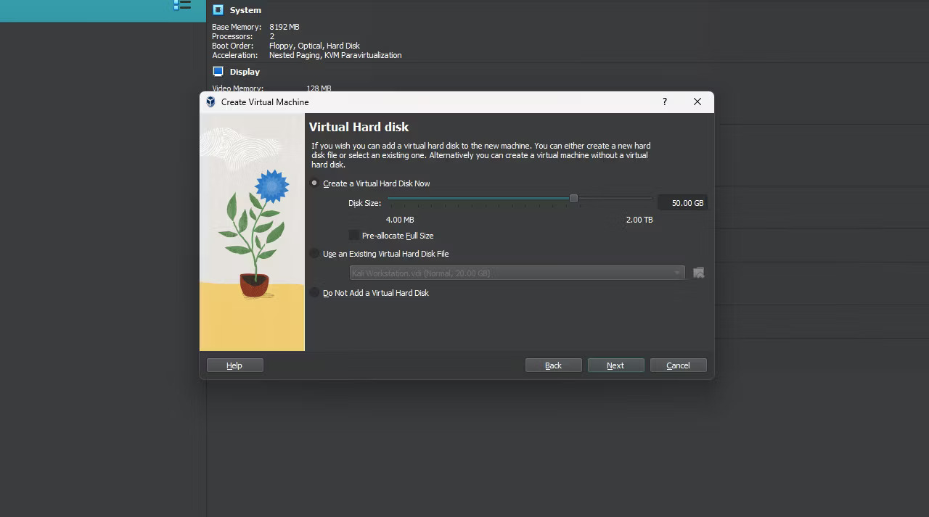Close the Create Virtual Machine dialog
This screenshot has width=929, height=517.
click(x=697, y=102)
